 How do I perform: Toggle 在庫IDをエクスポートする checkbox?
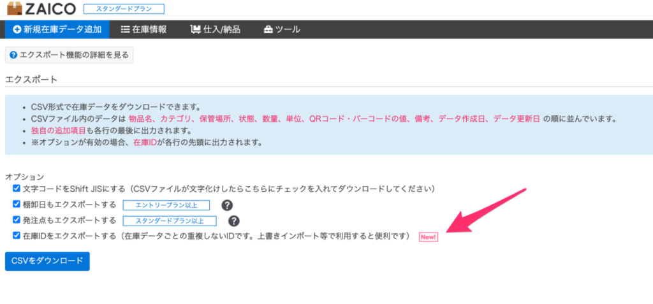pyautogui.click(x=17, y=235)
